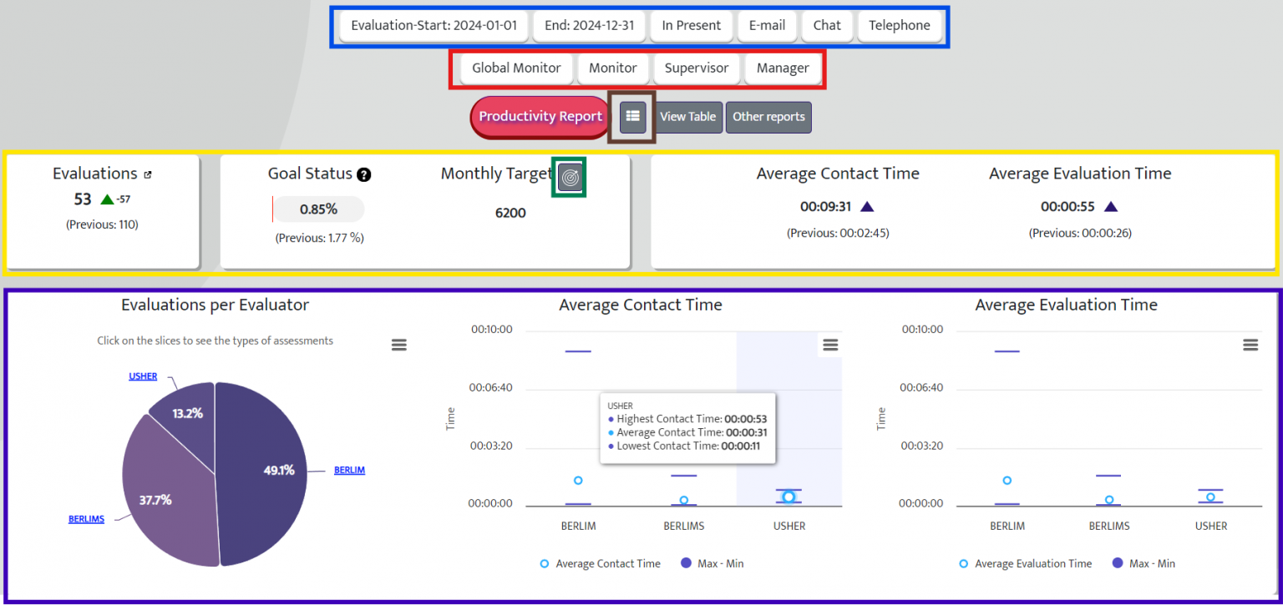This screenshot has height=605, width=1283.
Task: Open the Other reports menu
Action: point(768,117)
